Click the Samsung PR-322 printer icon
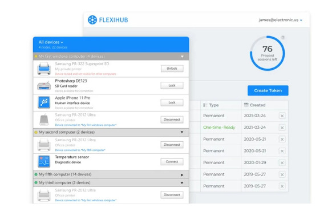Viewport: 336px width, 223px height. point(44,69)
